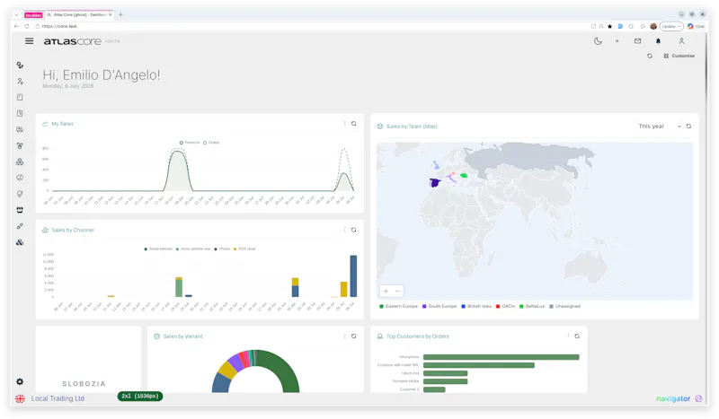The height and width of the screenshot is (419, 719).
Task: Reload the browser page
Action: [27, 26]
